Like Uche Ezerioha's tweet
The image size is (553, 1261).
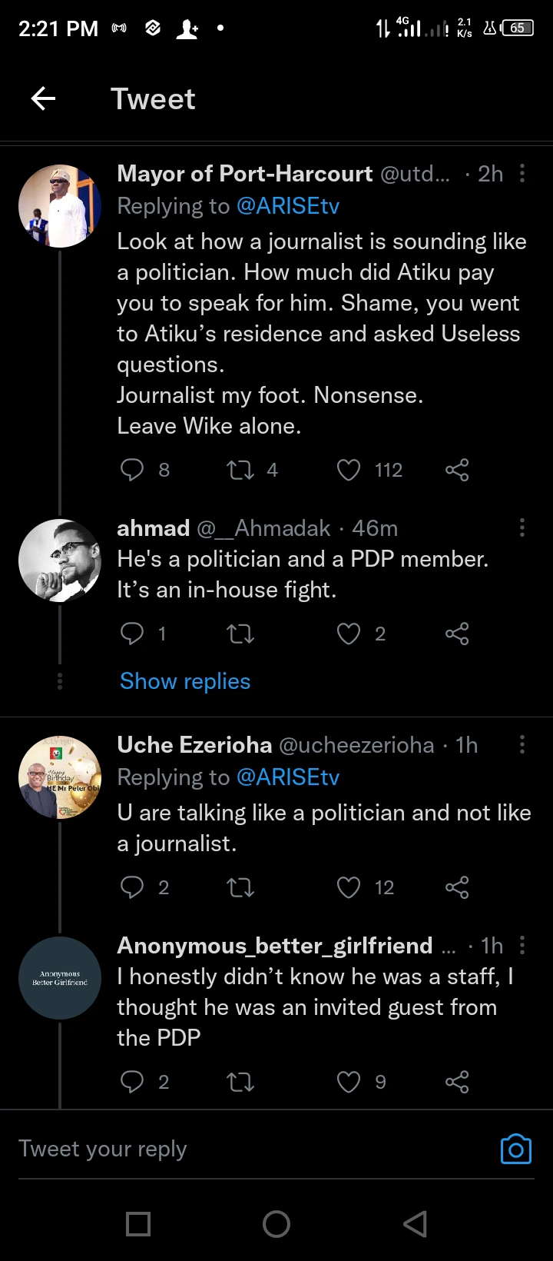coord(349,887)
